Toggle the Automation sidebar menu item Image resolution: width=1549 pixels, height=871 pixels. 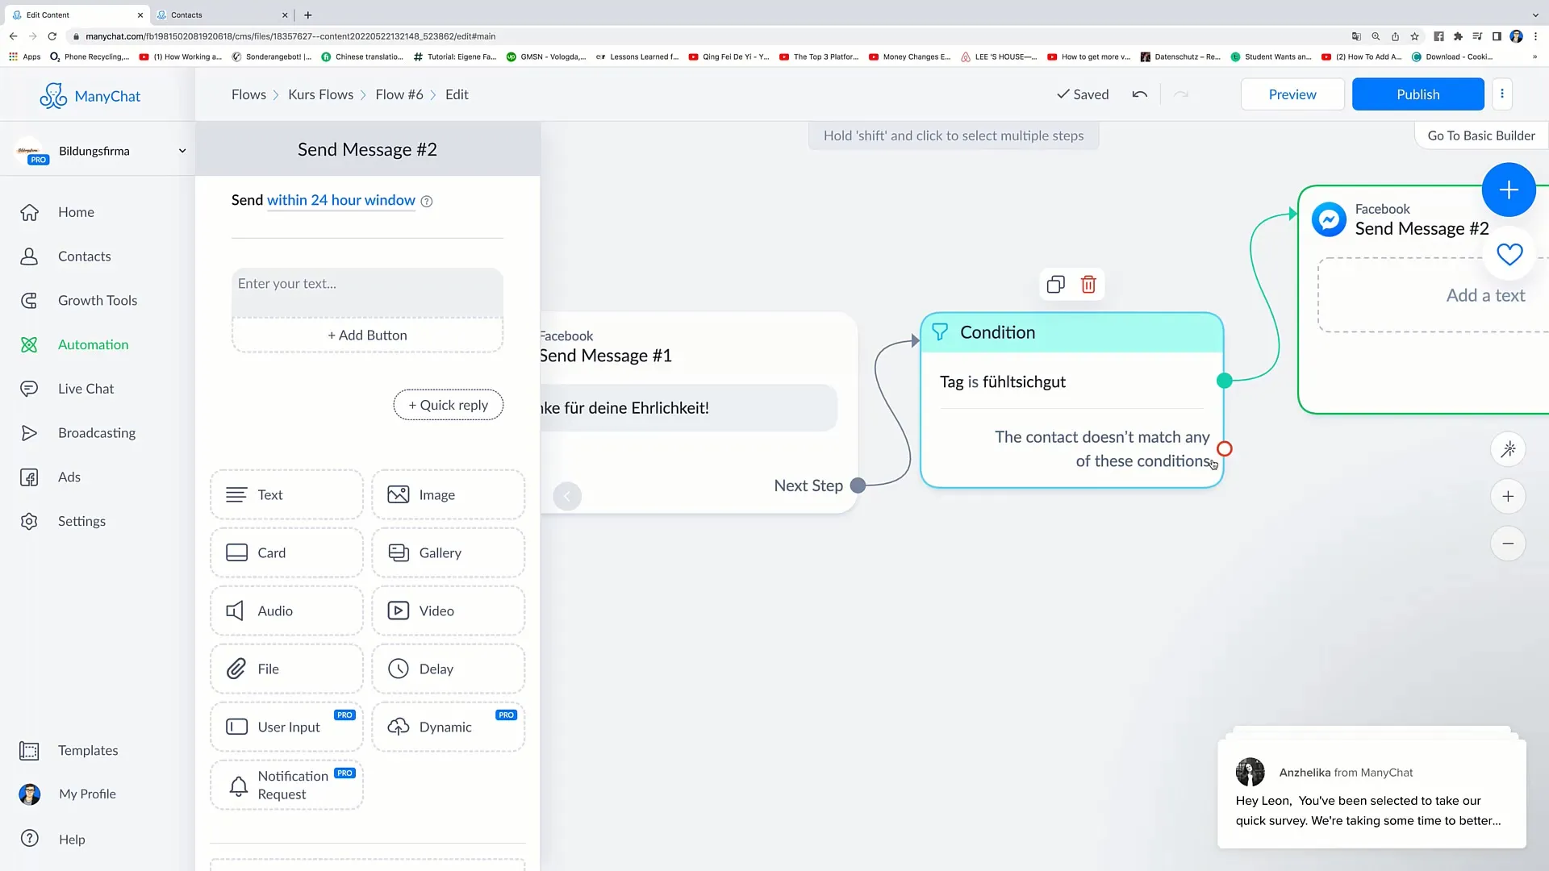[93, 344]
